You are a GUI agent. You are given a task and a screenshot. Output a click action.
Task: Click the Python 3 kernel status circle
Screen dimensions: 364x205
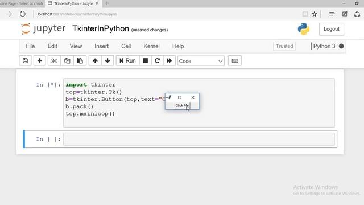(x=341, y=46)
